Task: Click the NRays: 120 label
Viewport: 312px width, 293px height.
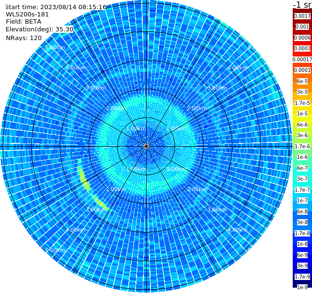Action: click(24, 38)
